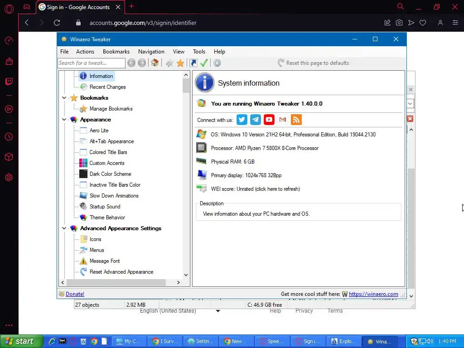Screen dimensions: 464x348
Task: Collapse the Appearance tree group
Action: [x=64, y=120]
